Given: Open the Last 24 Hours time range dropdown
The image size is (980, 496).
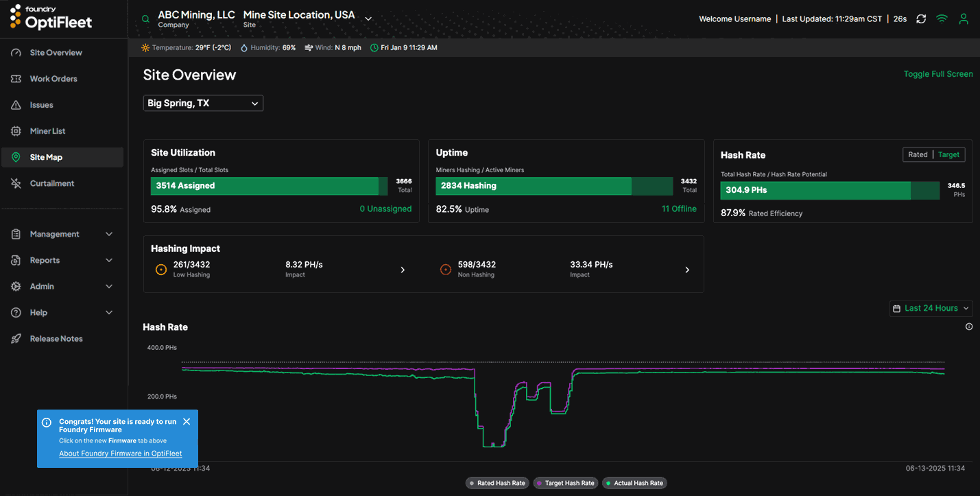Looking at the screenshot, I should pyautogui.click(x=931, y=308).
